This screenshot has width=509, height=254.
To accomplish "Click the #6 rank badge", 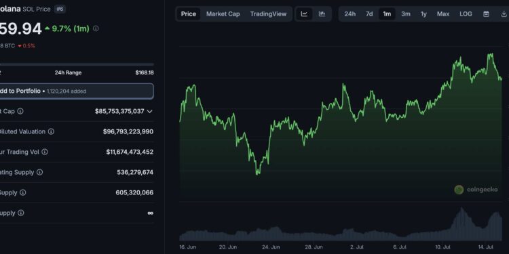I will tap(60, 9).
